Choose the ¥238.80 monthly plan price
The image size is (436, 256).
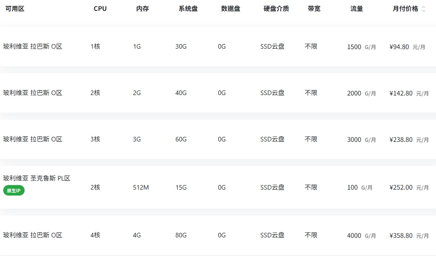click(401, 140)
